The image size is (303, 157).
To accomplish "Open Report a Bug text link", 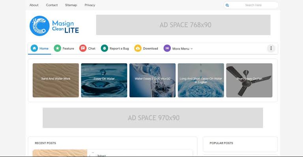I will [x=119, y=48].
